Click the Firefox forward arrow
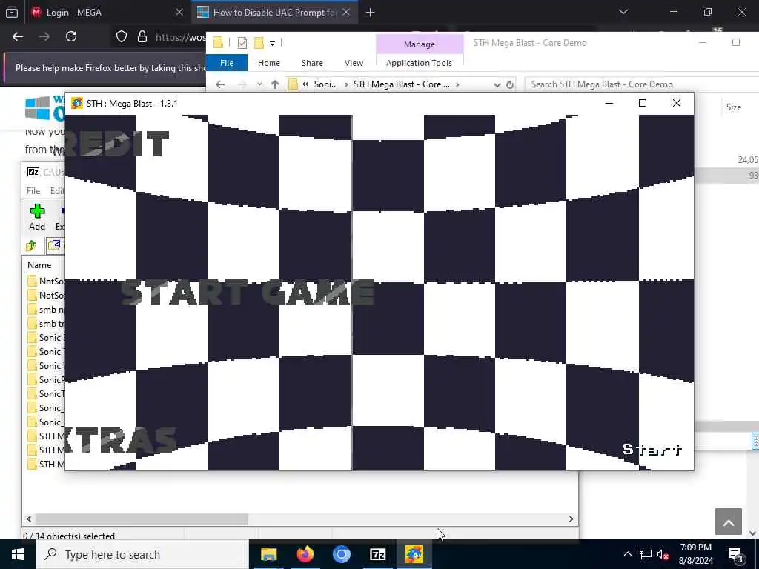Viewport: 759px width, 569px height. pos(44,36)
